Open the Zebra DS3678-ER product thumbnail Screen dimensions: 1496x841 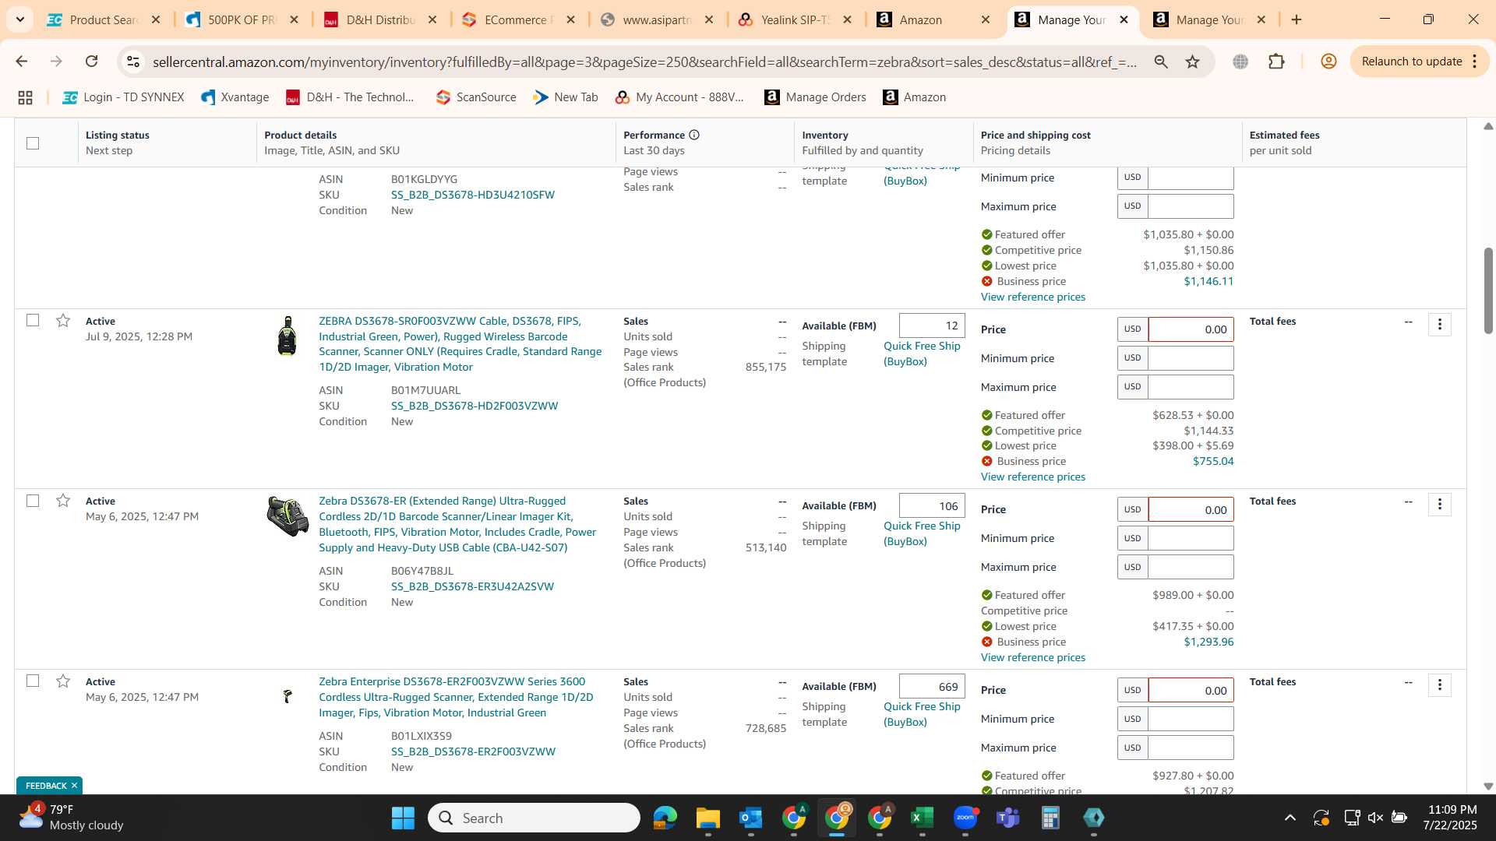point(288,516)
